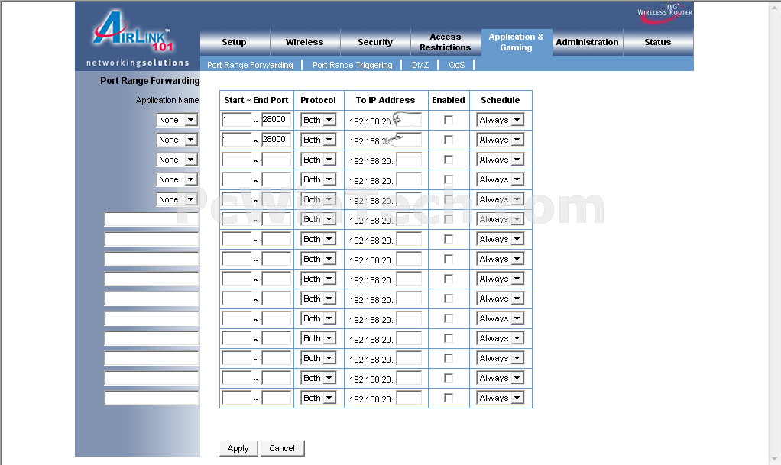The width and height of the screenshot is (781, 465).
Task: Enable the first forwarding rule checkbox
Action: pyautogui.click(x=449, y=120)
